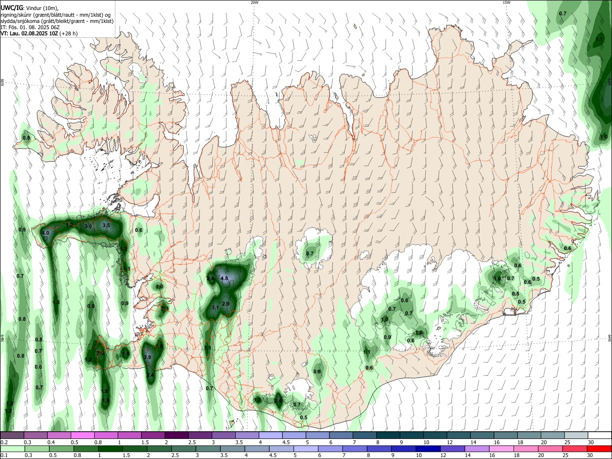The width and height of the screenshot is (612, 459).
Task: Click the dusky purple 0.2–0.3 snow legend swatch
Action: tap(12, 435)
